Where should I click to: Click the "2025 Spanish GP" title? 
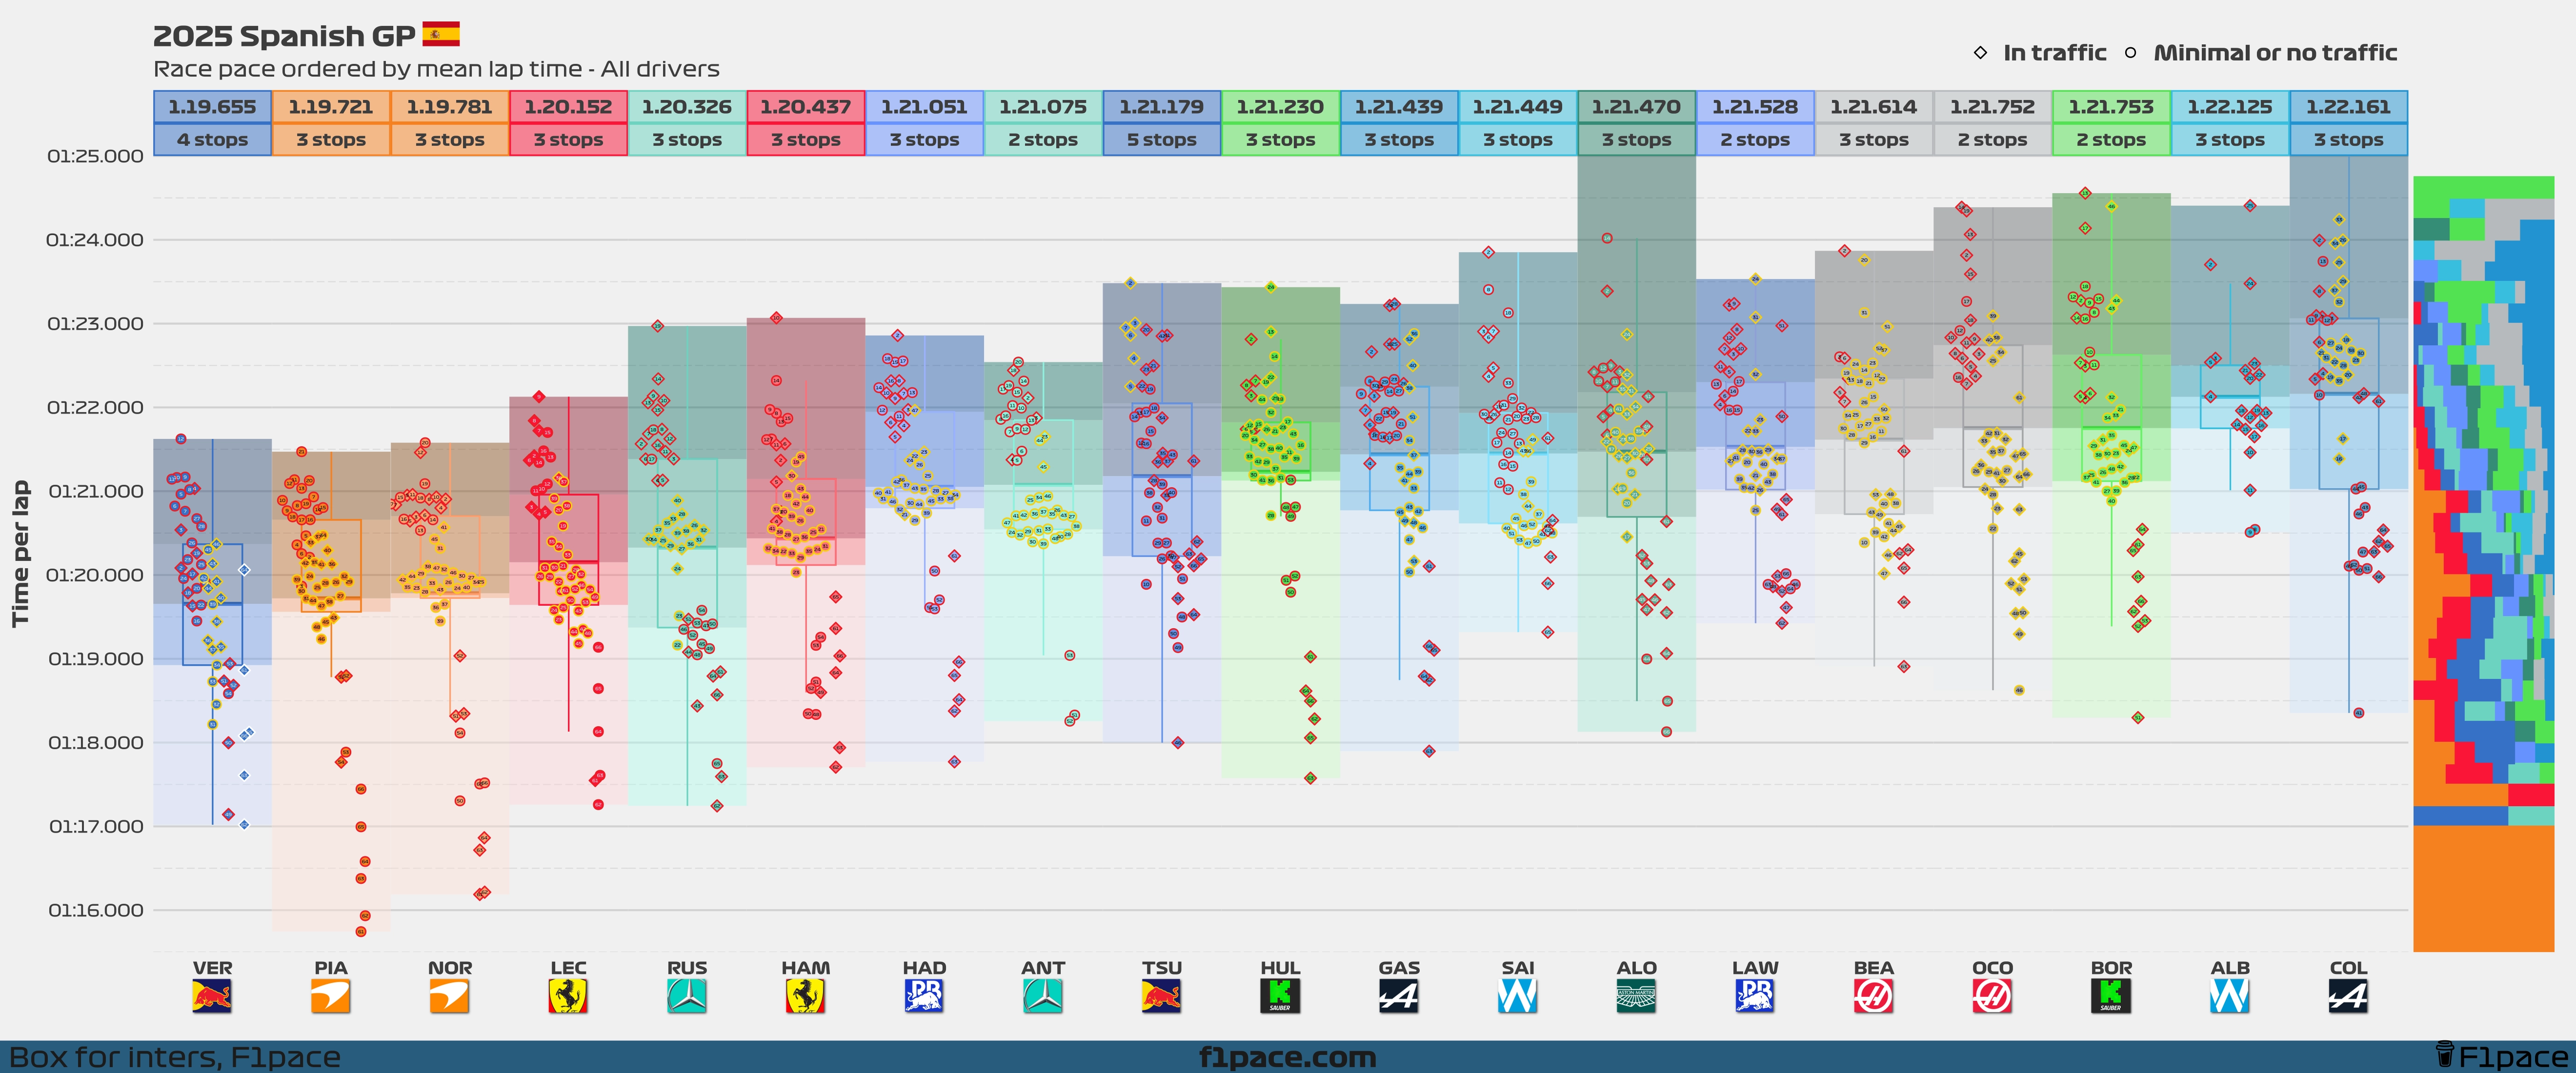(284, 36)
